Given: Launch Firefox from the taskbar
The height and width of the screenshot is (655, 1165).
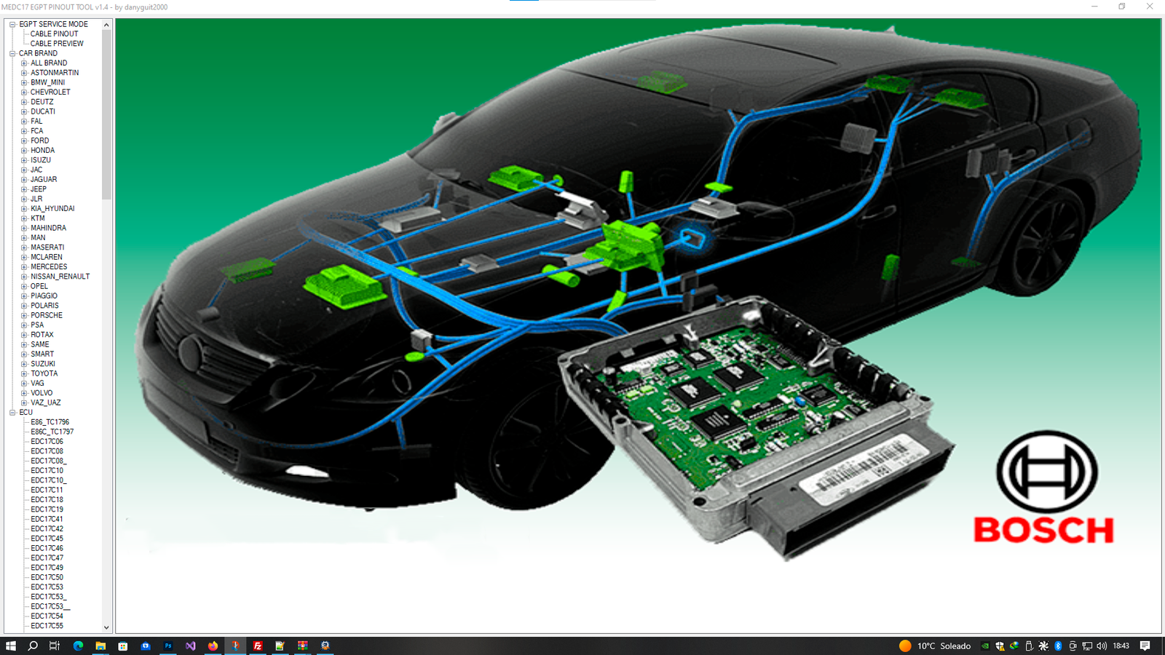Looking at the screenshot, I should (213, 646).
